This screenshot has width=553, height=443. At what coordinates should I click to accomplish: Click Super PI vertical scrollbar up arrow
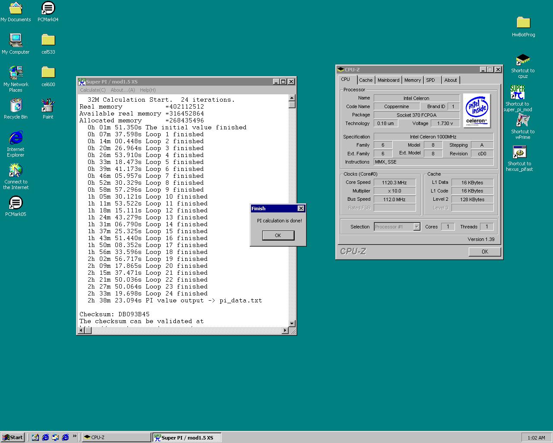tap(292, 98)
